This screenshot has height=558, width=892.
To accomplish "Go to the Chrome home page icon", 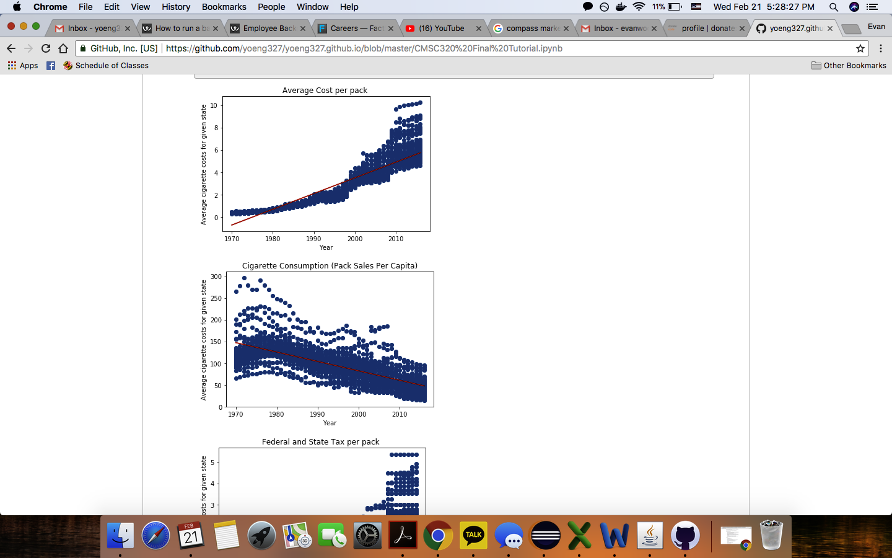I will click(x=63, y=48).
